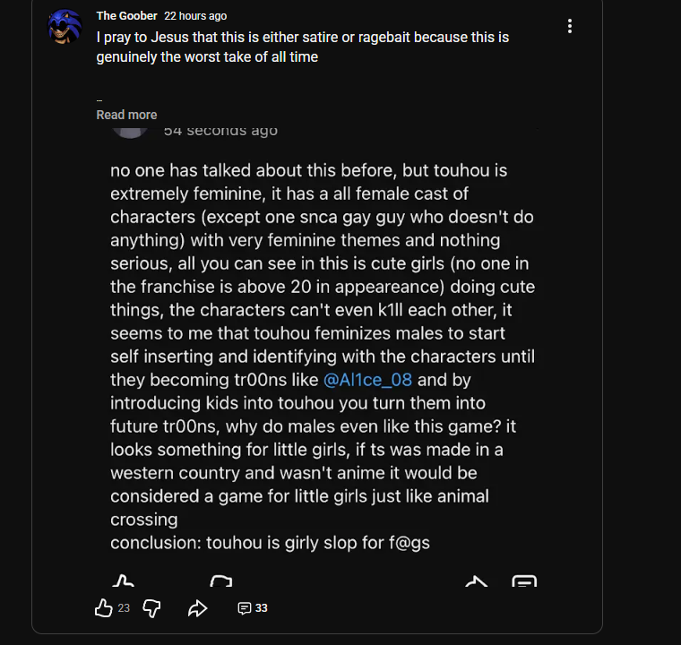
Task: Open The Goober channel name link
Action: (126, 16)
